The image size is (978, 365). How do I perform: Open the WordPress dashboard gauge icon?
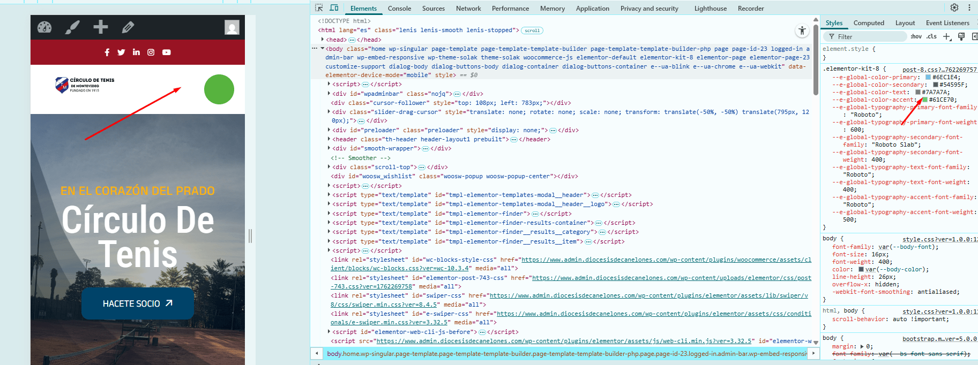(x=44, y=27)
